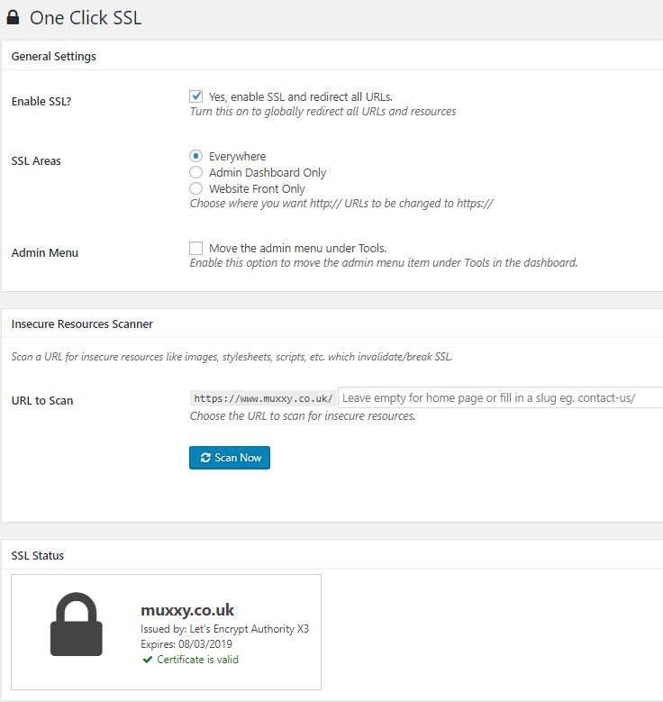
Task: Click the Expires 08/03/2019 text
Action: (186, 644)
